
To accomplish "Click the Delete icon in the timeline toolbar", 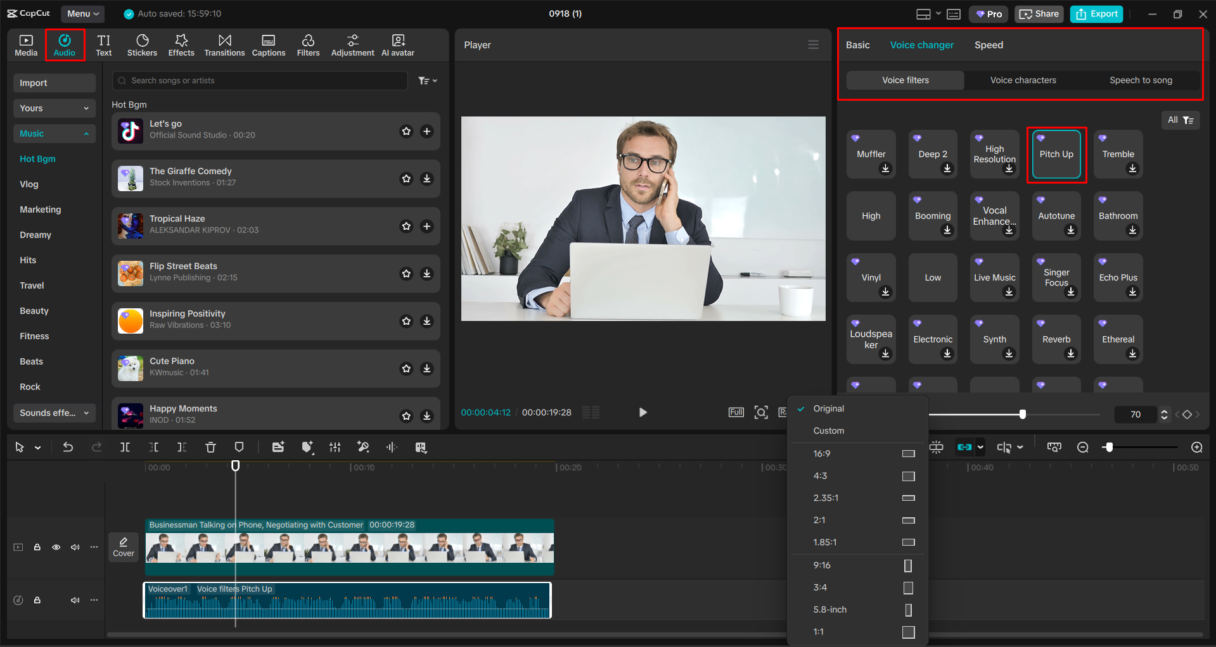I will point(210,447).
